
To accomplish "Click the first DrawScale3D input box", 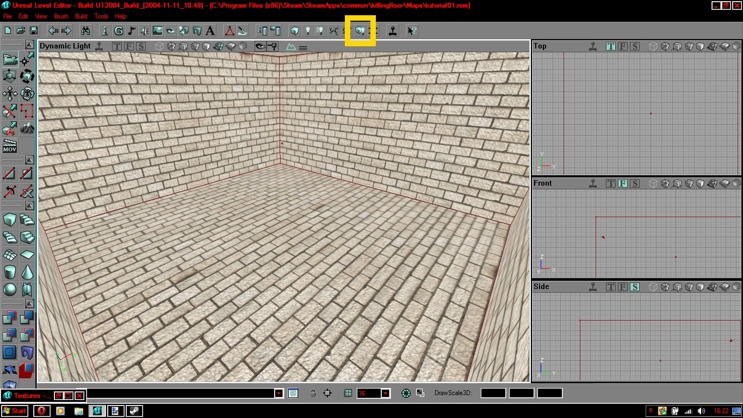I will pos(493,393).
